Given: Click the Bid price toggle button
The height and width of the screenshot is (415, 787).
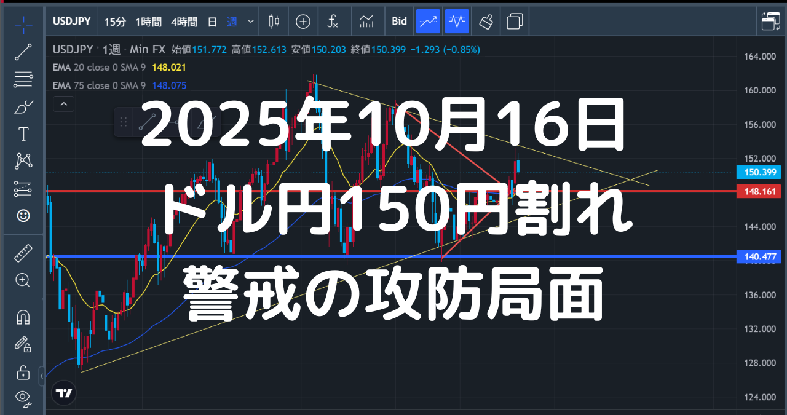Looking at the screenshot, I should pyautogui.click(x=399, y=22).
